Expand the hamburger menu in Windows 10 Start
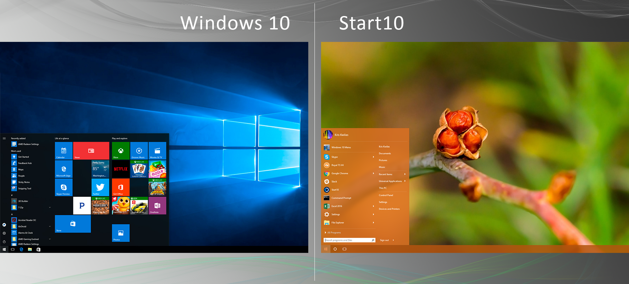Image resolution: width=629 pixels, height=284 pixels. [x=4, y=138]
